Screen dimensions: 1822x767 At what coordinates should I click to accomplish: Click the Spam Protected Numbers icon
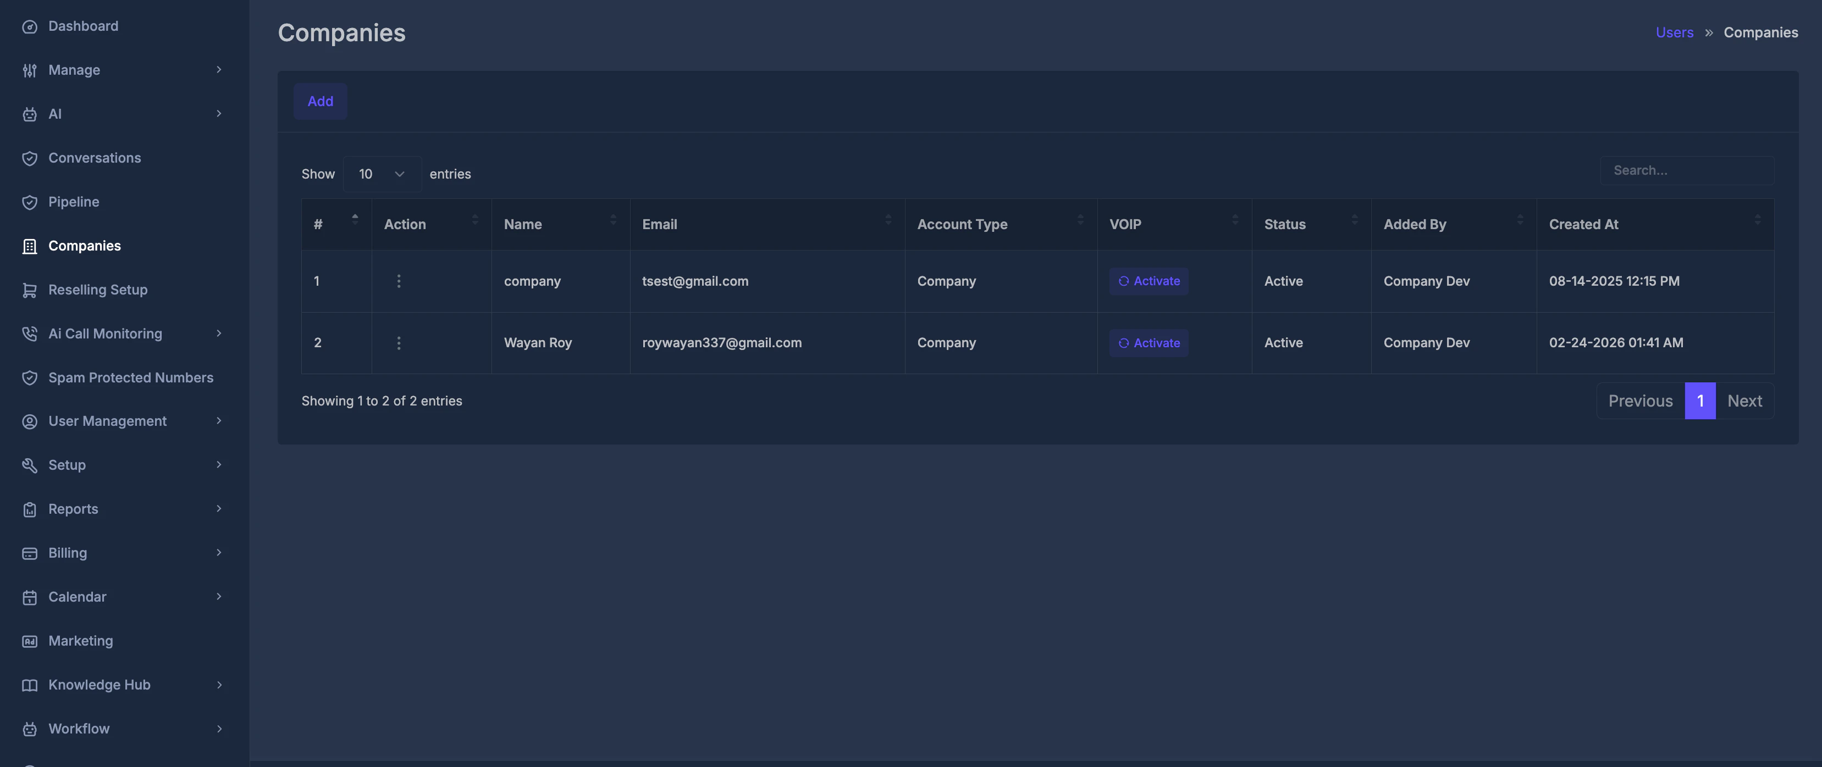click(x=29, y=377)
